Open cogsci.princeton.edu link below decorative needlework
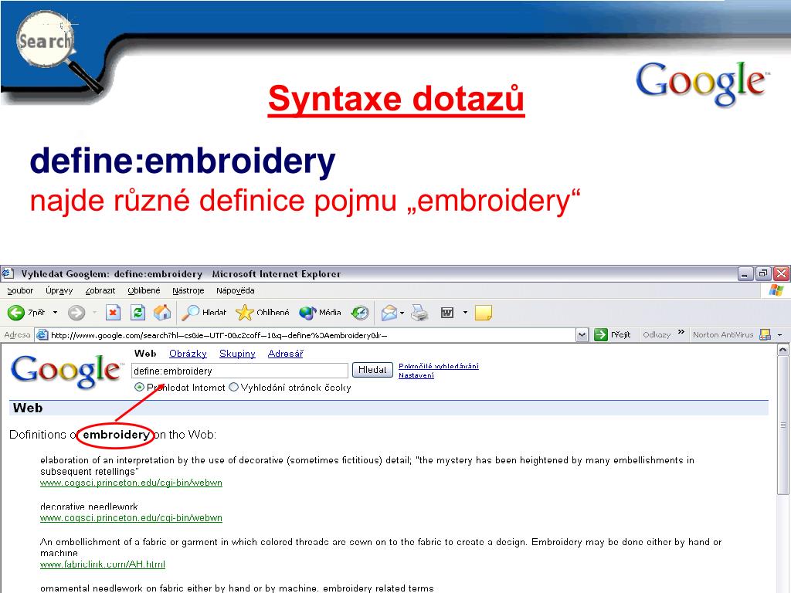The height and width of the screenshot is (593, 791). coord(131,518)
